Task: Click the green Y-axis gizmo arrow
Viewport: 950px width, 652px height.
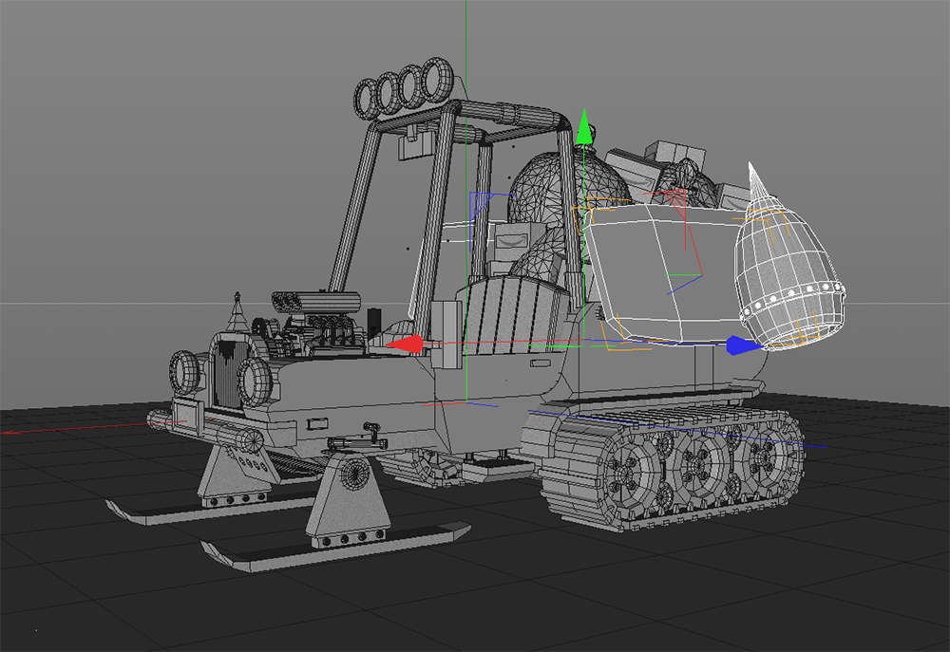Action: 583,127
